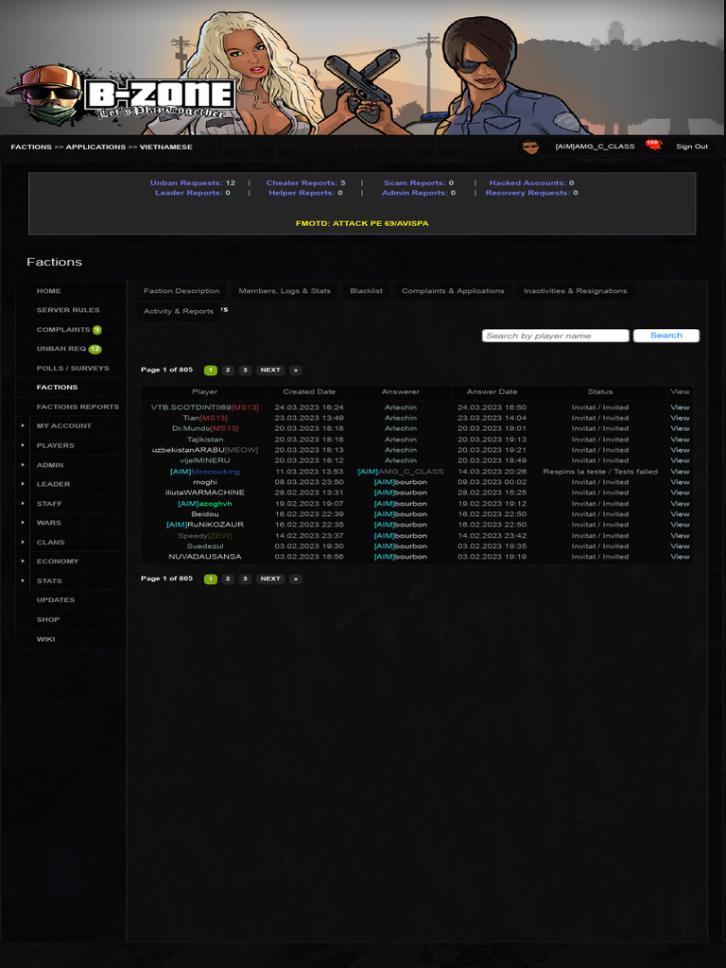Switch to Members, Logs & Stats tab
726x968 pixels.
coord(285,291)
